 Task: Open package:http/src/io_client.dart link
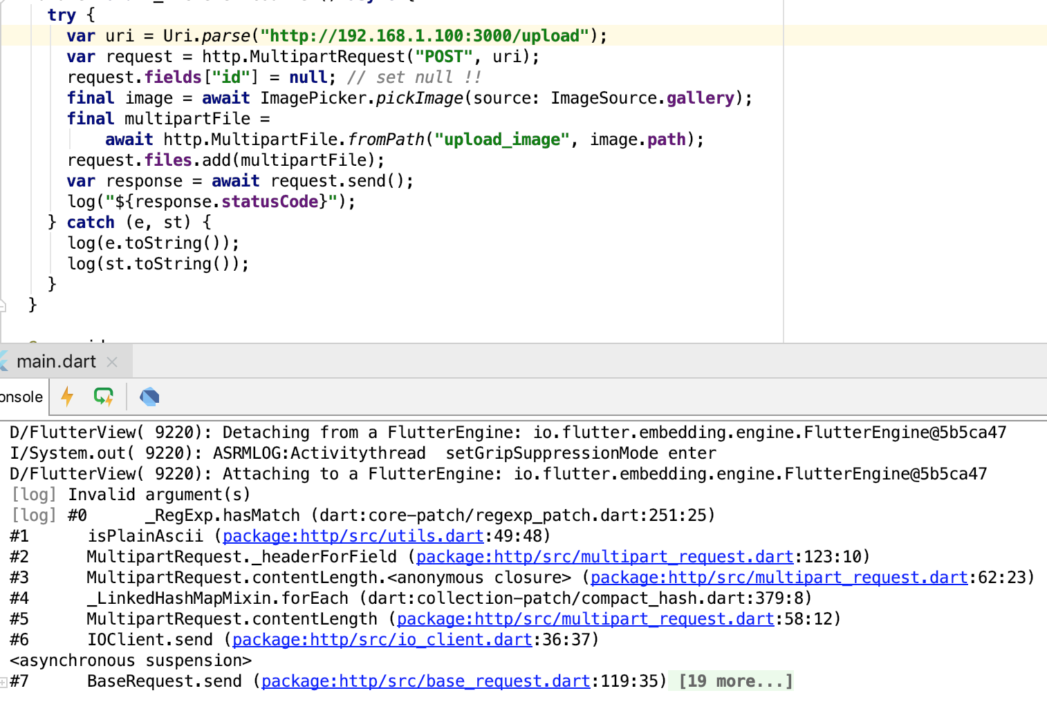click(380, 639)
